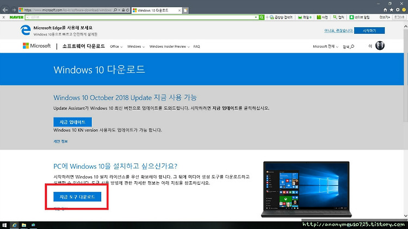Click into the NAVER toolbar search field

[x=141, y=17]
